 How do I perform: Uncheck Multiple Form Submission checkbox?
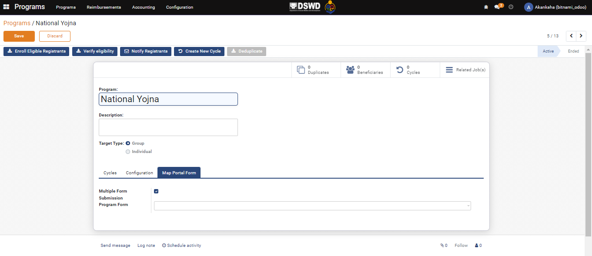[156, 191]
